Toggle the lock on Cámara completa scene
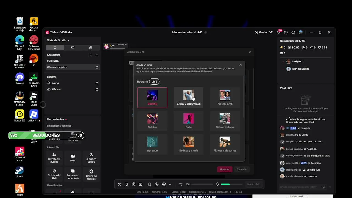 pyautogui.click(x=97, y=67)
